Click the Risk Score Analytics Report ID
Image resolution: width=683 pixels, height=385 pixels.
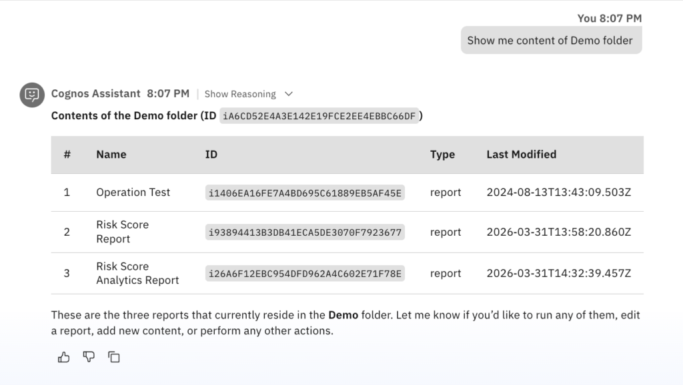(x=305, y=274)
